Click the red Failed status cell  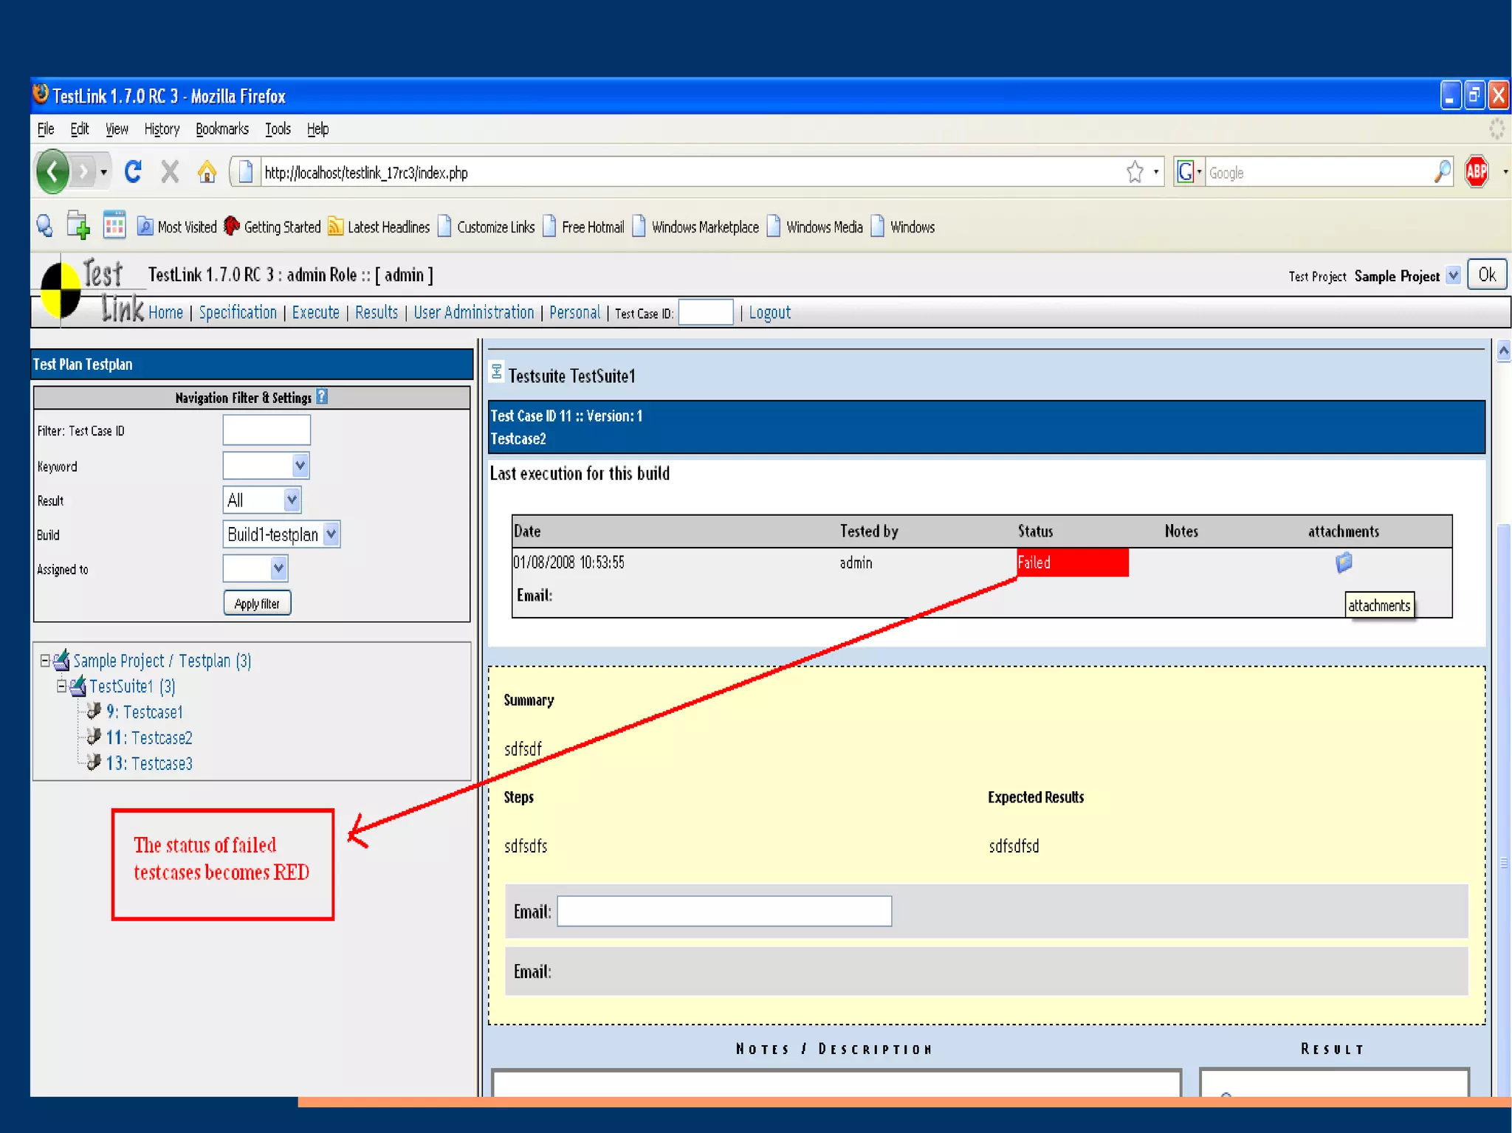point(1073,562)
